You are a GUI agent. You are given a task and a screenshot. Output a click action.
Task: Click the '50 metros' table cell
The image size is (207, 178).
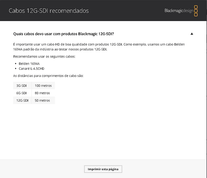(43, 100)
